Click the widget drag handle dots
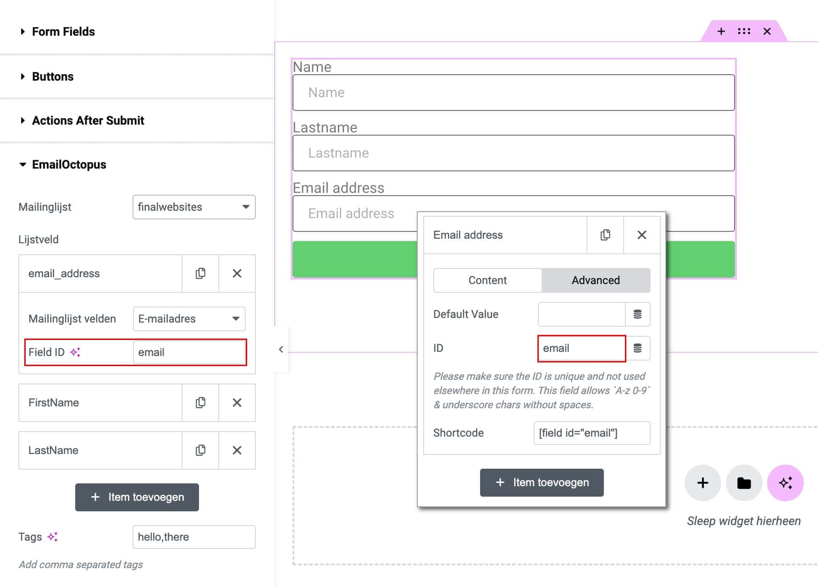 pos(744,31)
